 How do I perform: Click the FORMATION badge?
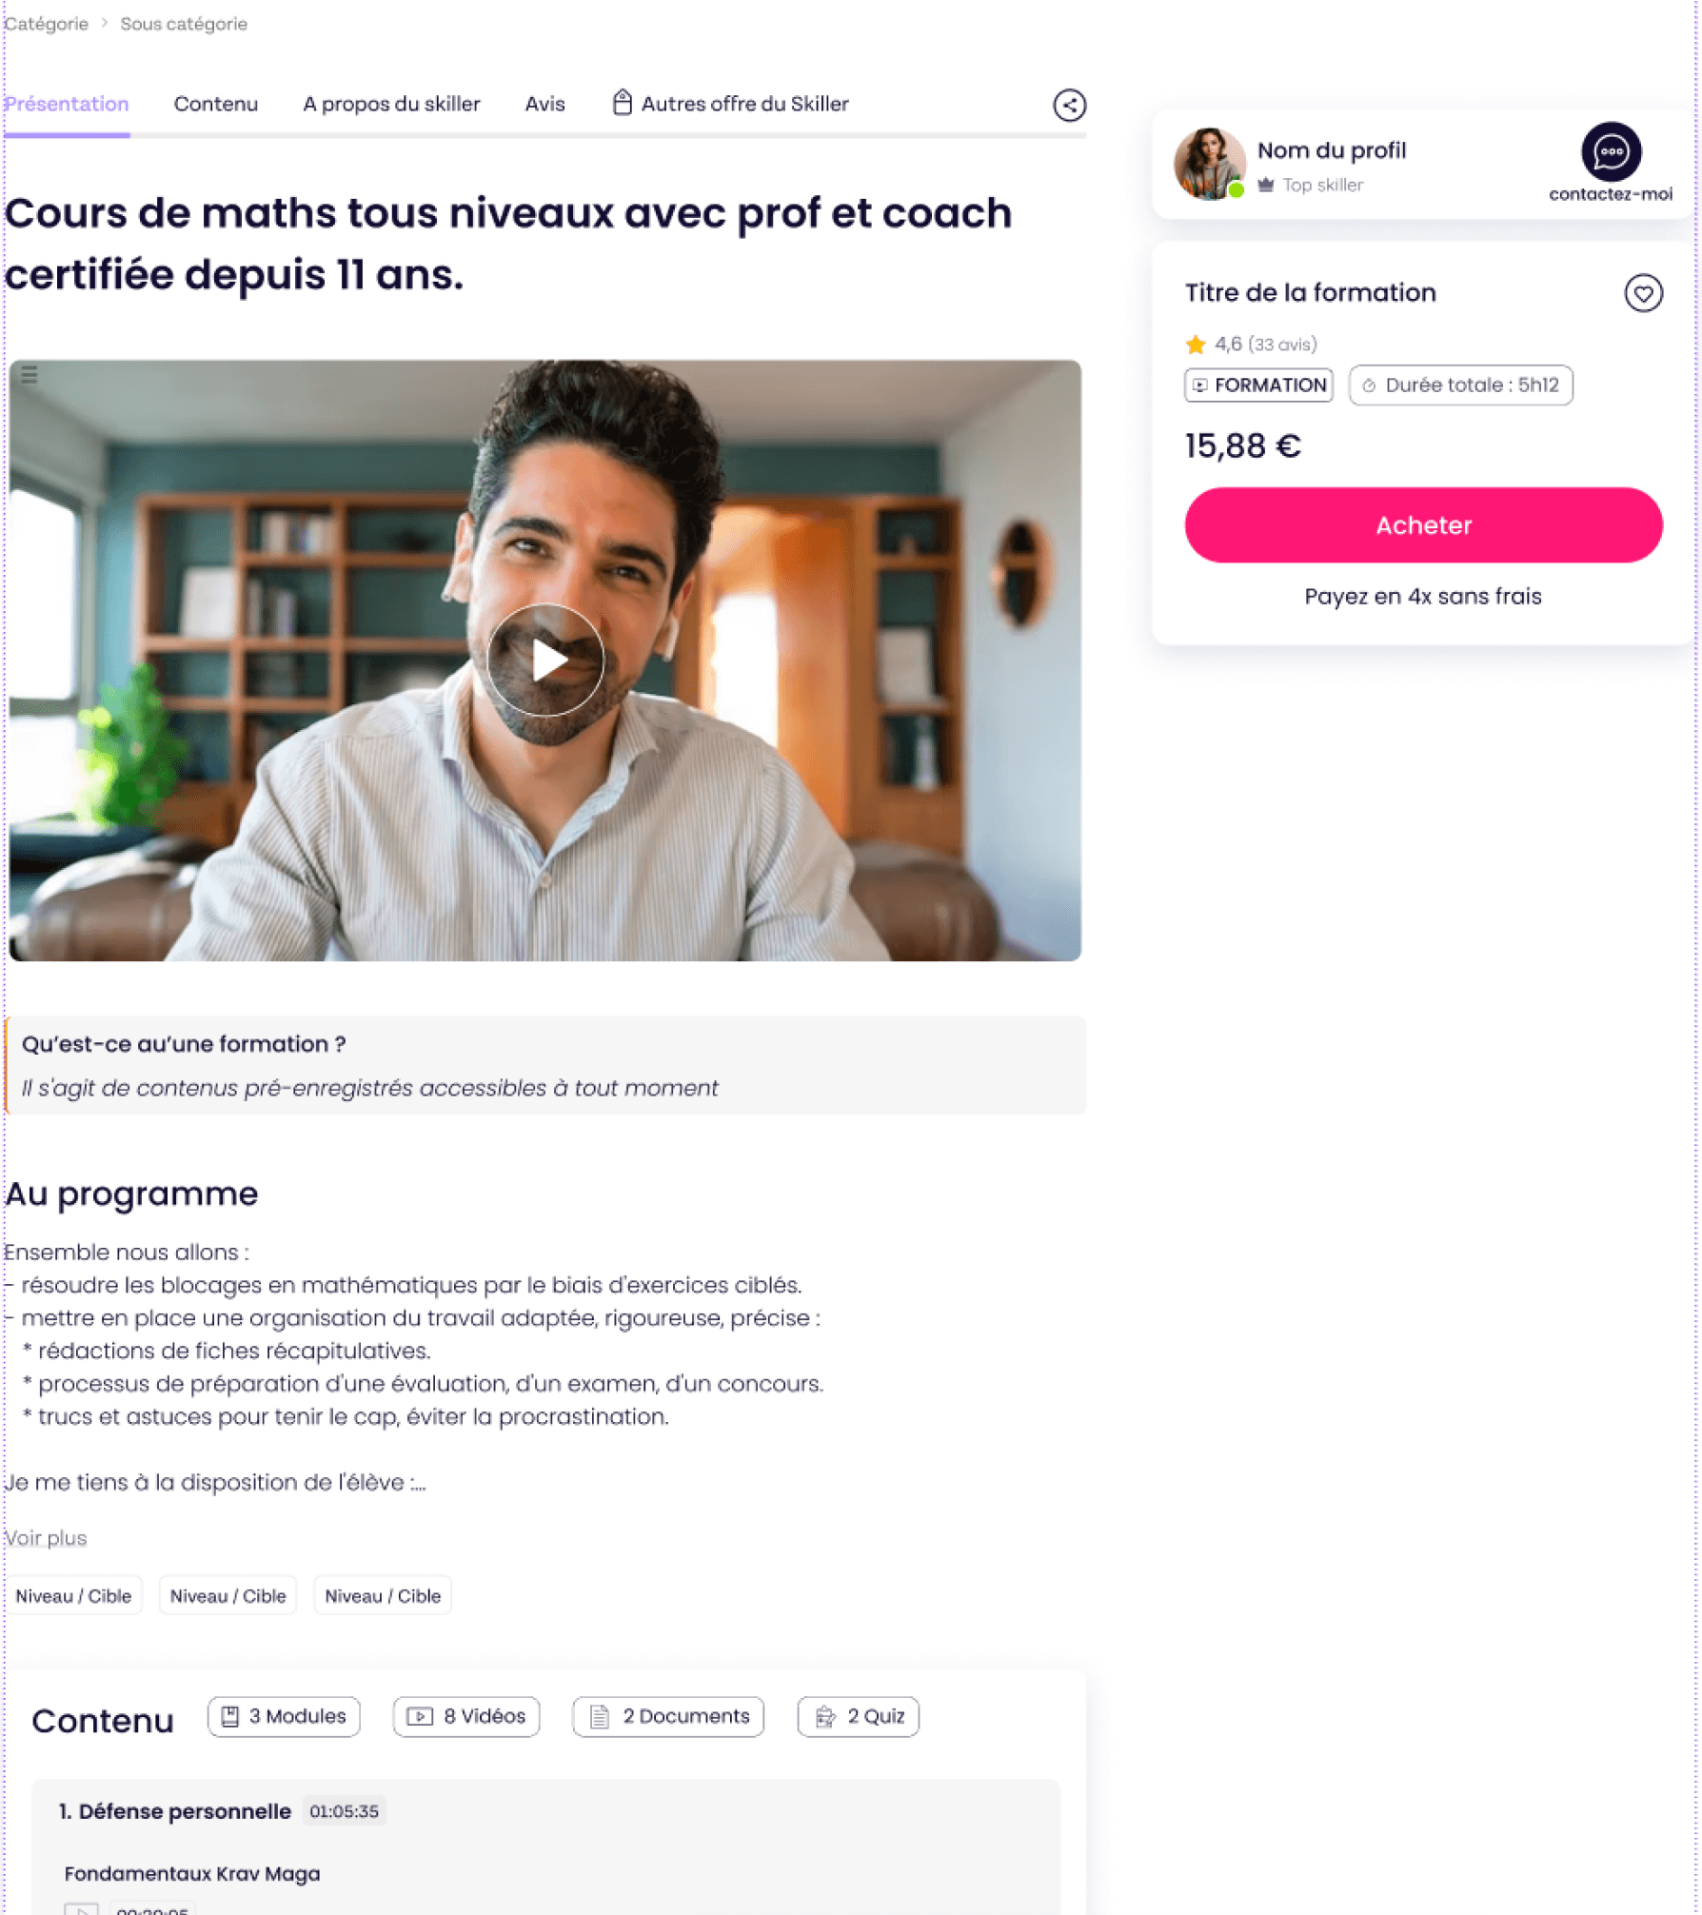[x=1258, y=385]
